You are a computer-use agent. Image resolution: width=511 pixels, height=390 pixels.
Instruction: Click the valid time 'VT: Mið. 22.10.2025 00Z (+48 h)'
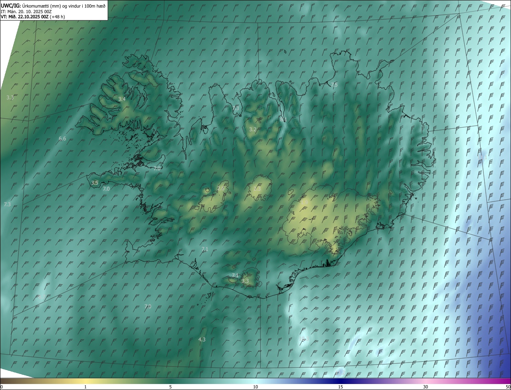(33, 17)
